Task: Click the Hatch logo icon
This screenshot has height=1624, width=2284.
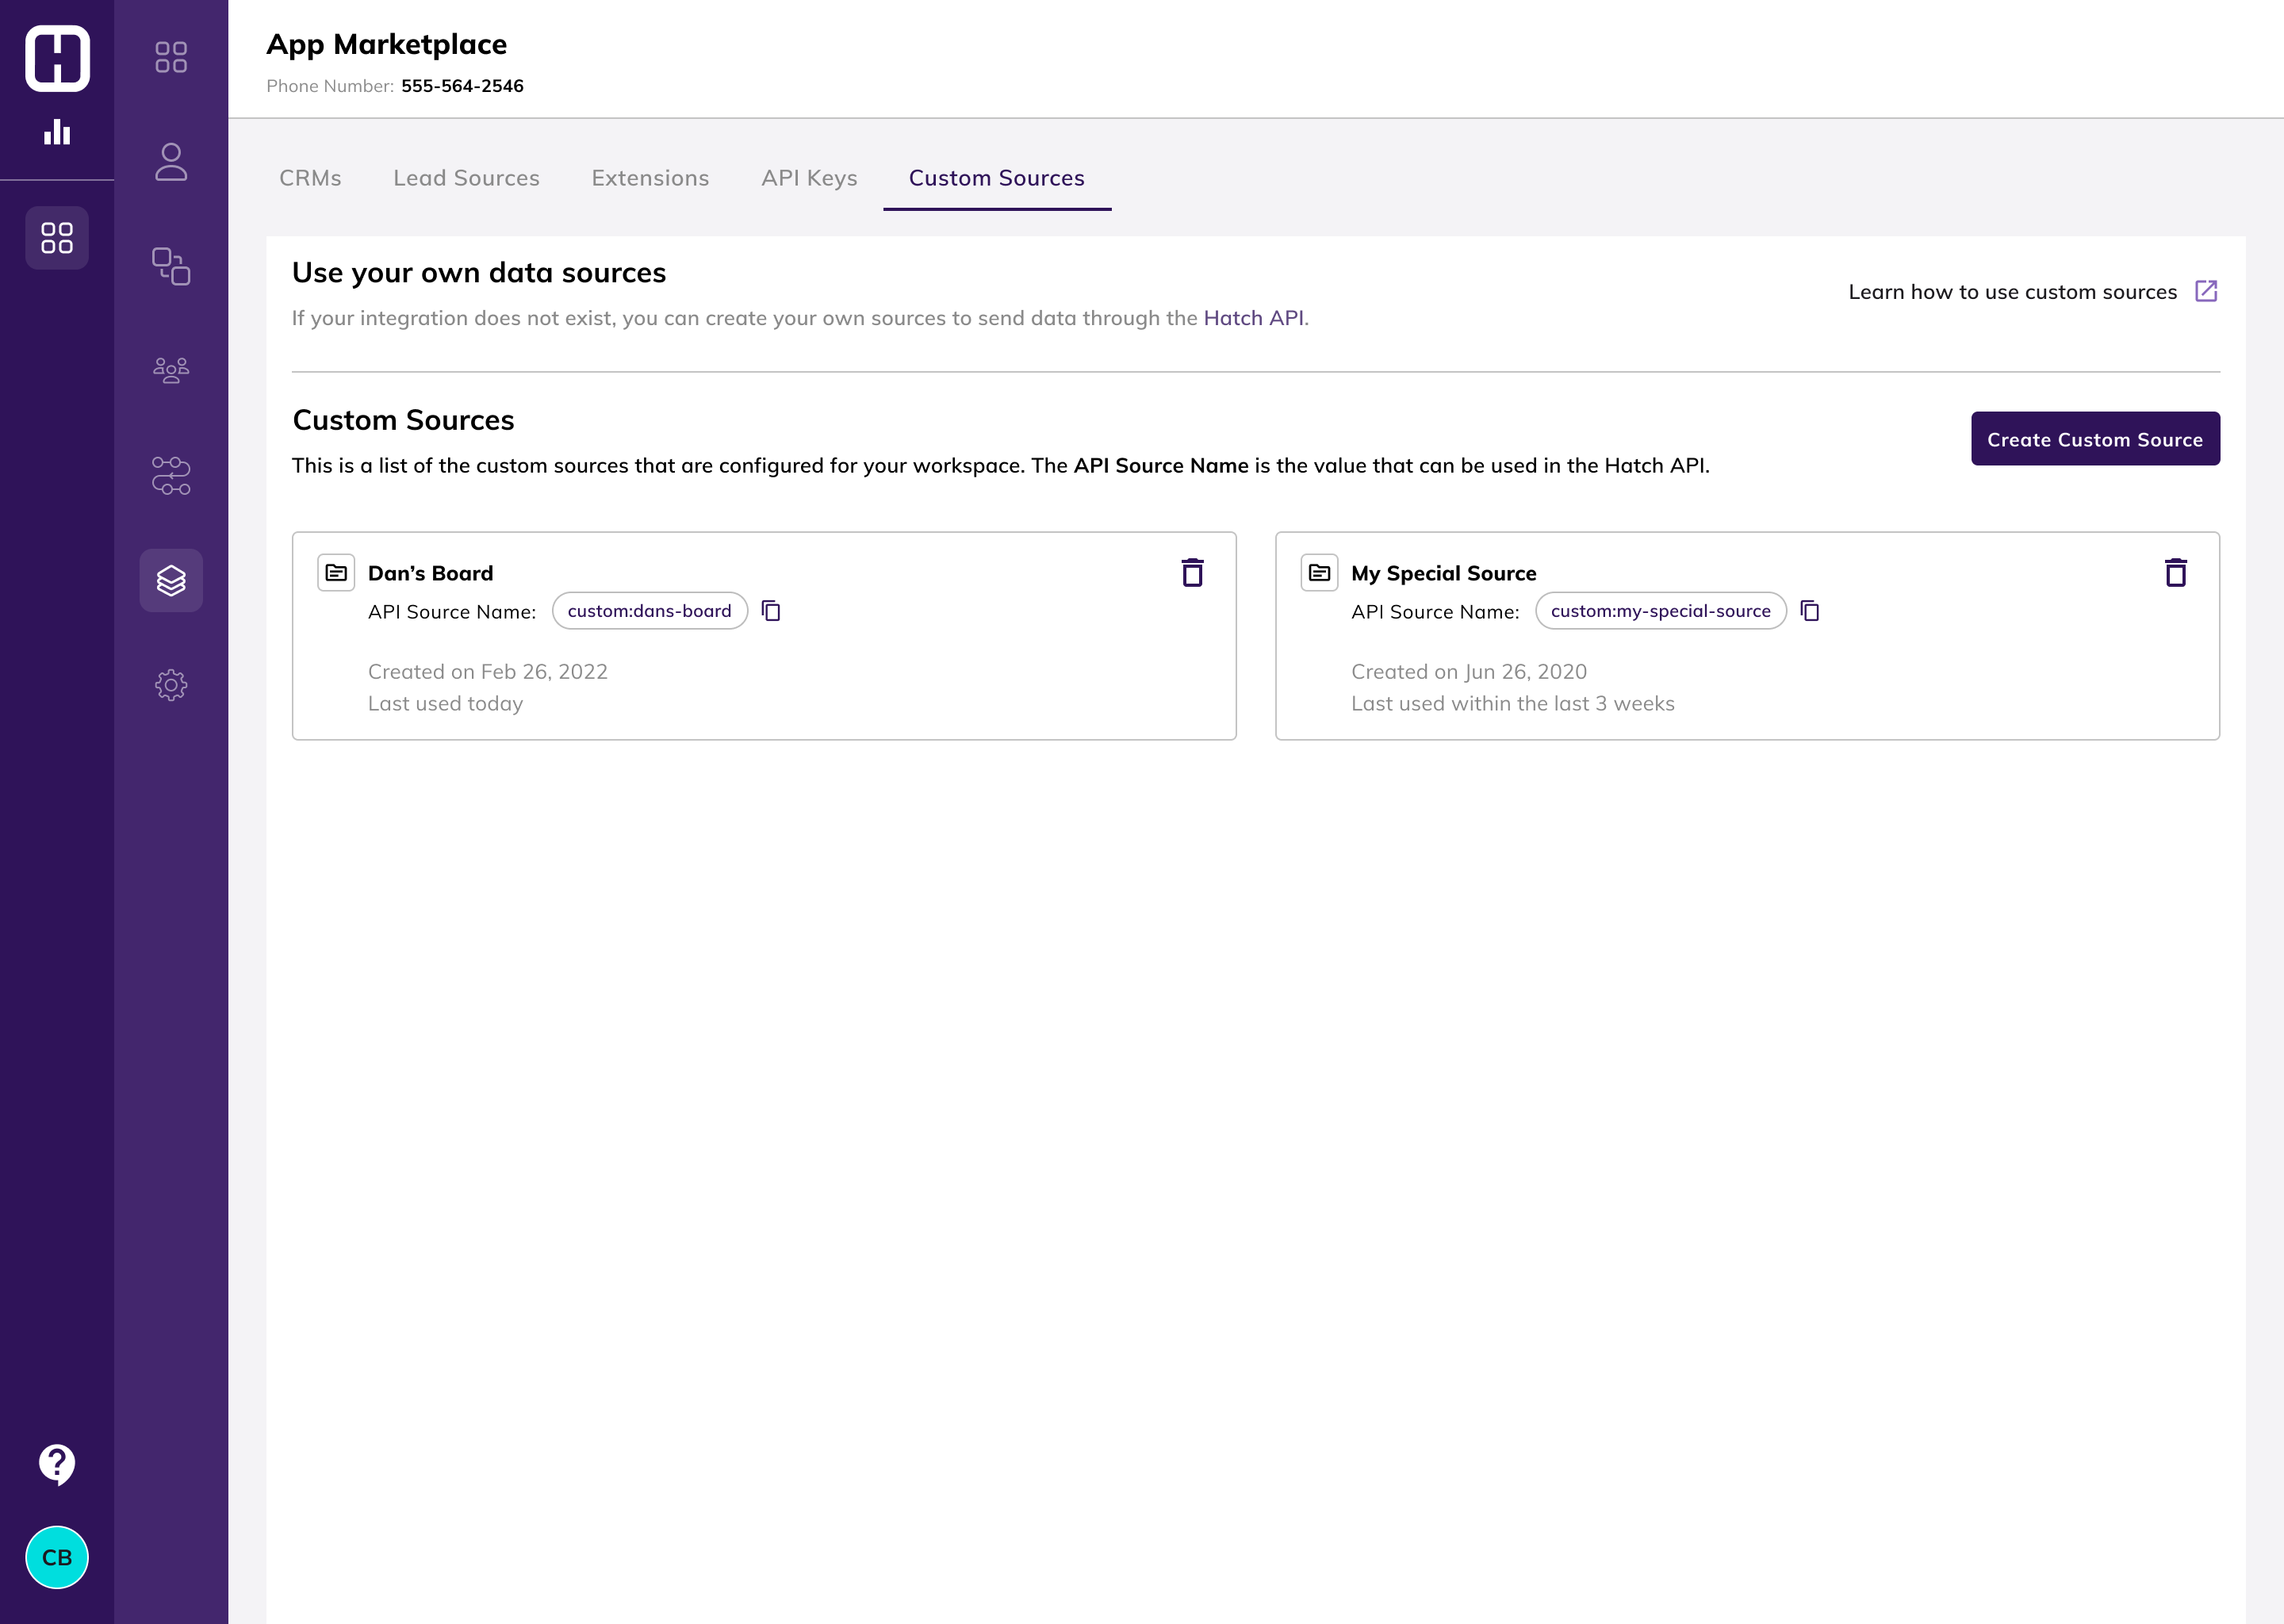Action: coord(57,58)
